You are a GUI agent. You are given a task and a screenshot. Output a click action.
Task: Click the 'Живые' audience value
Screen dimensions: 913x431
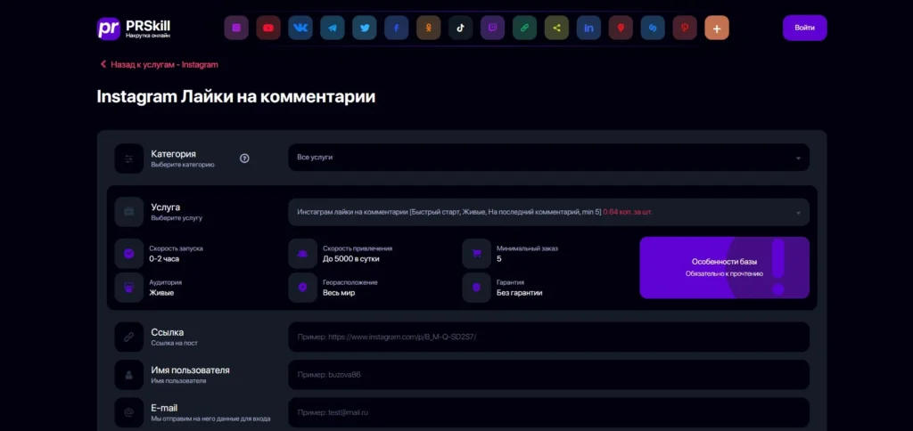(161, 293)
